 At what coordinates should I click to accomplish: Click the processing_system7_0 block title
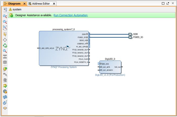pyautogui.click(x=64, y=29)
